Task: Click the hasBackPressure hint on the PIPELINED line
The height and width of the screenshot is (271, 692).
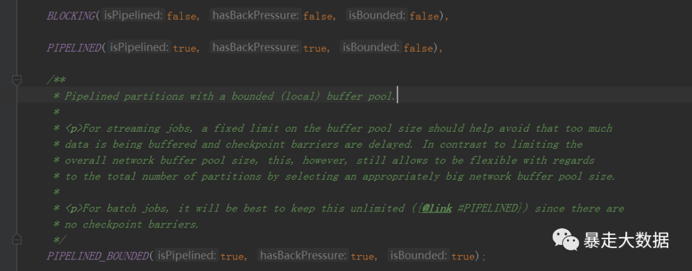Action: pos(255,47)
